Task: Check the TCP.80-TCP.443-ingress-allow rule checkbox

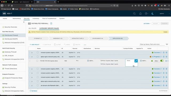Action: [37, 61]
